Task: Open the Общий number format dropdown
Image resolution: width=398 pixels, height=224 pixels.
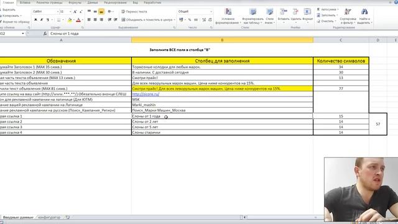Action: coord(211,11)
